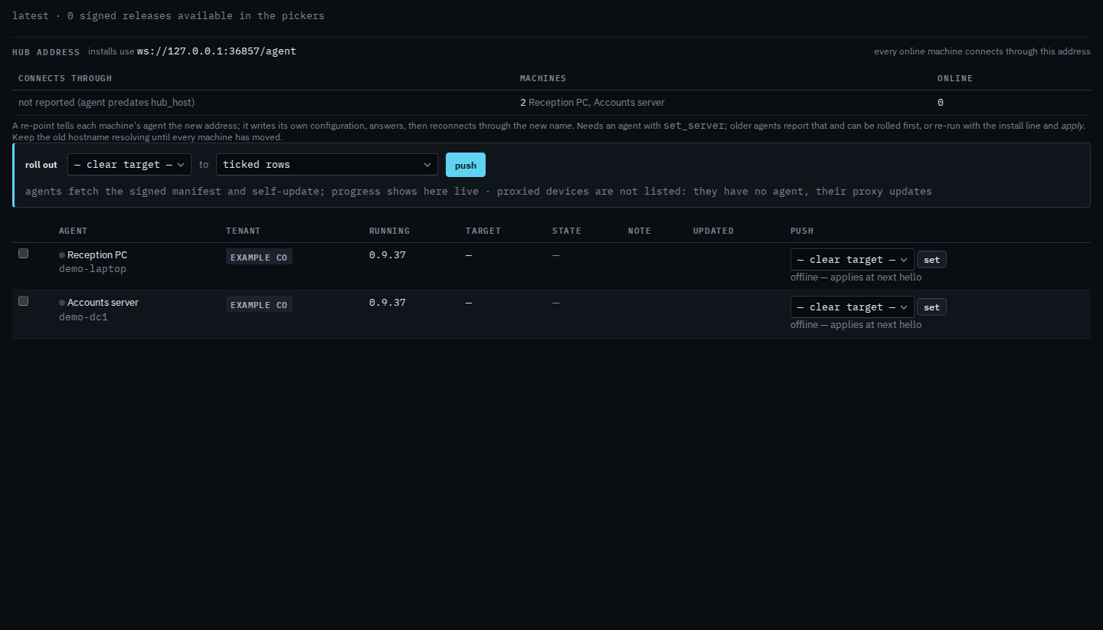Click 'offline — applies at next hello' under Accounts server
The width and height of the screenshot is (1103, 630).
pyautogui.click(x=856, y=325)
